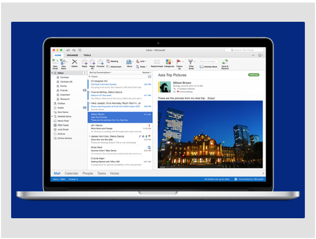Click the Search This Folder field
Image resolution: width=316 pixels, height=239 pixels.
[x=244, y=50]
